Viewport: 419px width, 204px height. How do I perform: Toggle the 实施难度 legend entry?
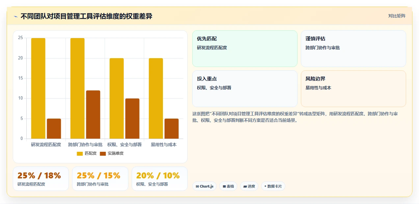tap(112, 153)
